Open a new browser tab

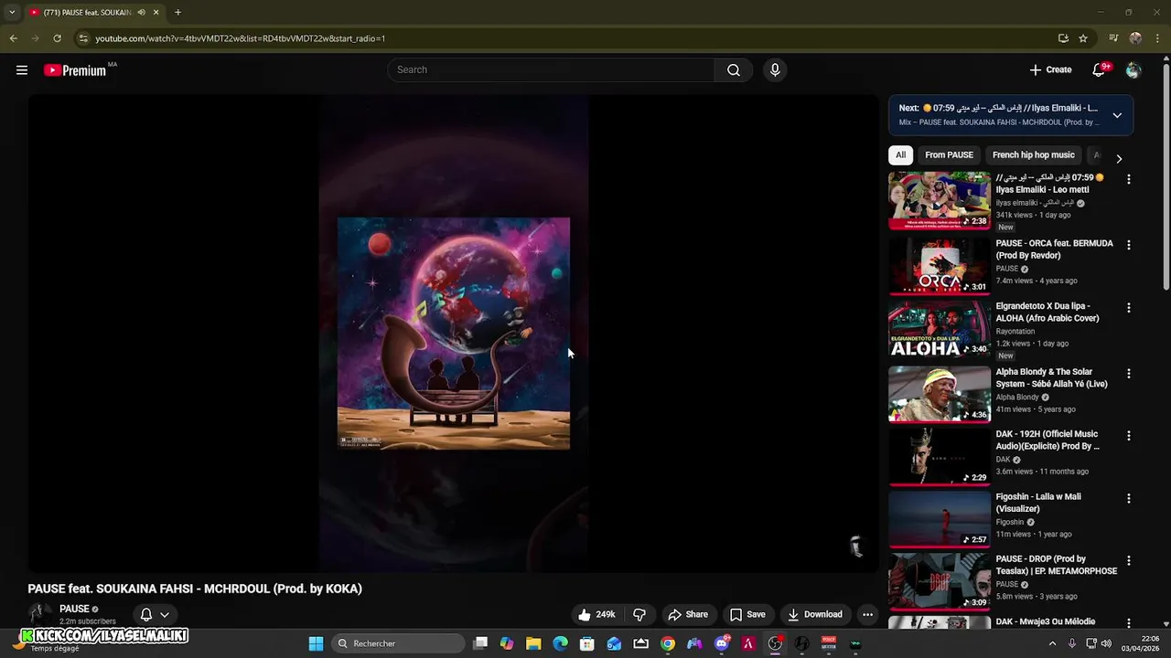coord(177,13)
